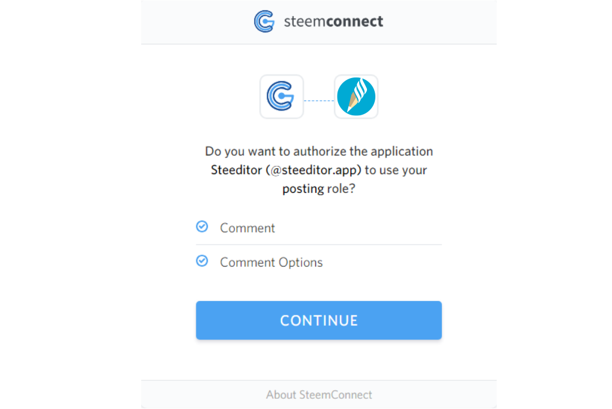Click the steemconnect wordmark in header
This screenshot has height=409, width=612.
click(x=333, y=22)
